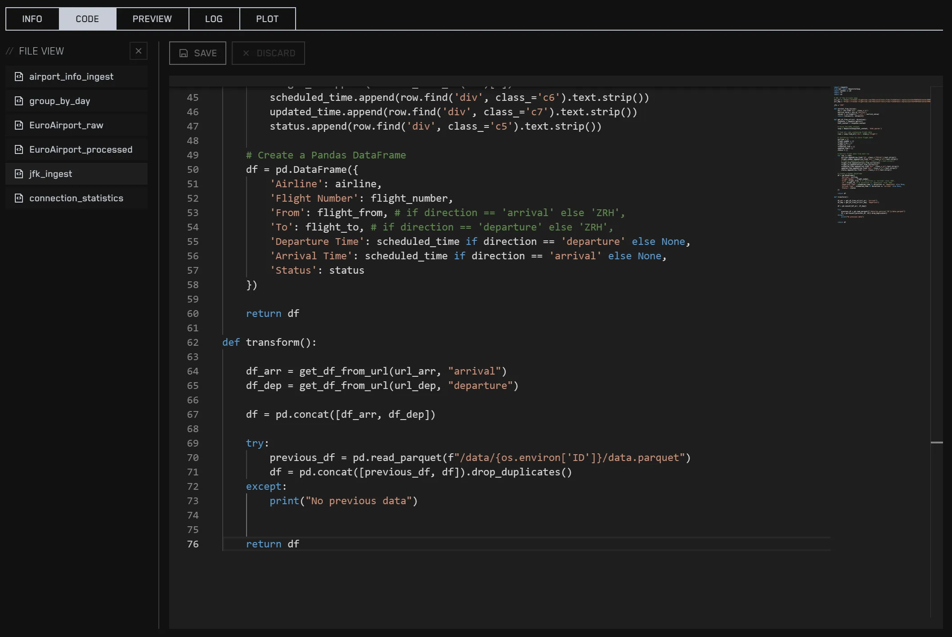This screenshot has height=637, width=952.
Task: Click the EuroAirport_raw file icon
Action: click(19, 125)
